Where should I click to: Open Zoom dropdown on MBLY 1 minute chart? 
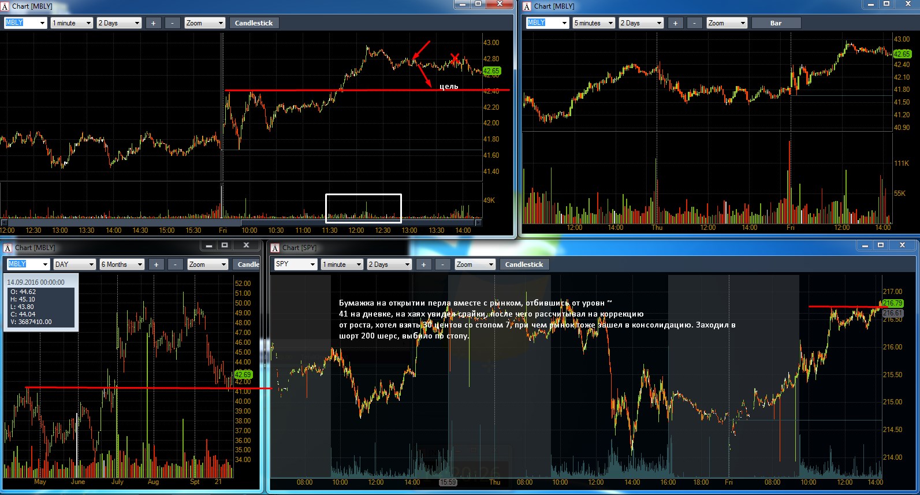pyautogui.click(x=205, y=23)
